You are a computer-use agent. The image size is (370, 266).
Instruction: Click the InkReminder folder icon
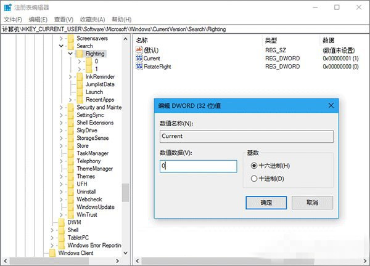coord(80,76)
